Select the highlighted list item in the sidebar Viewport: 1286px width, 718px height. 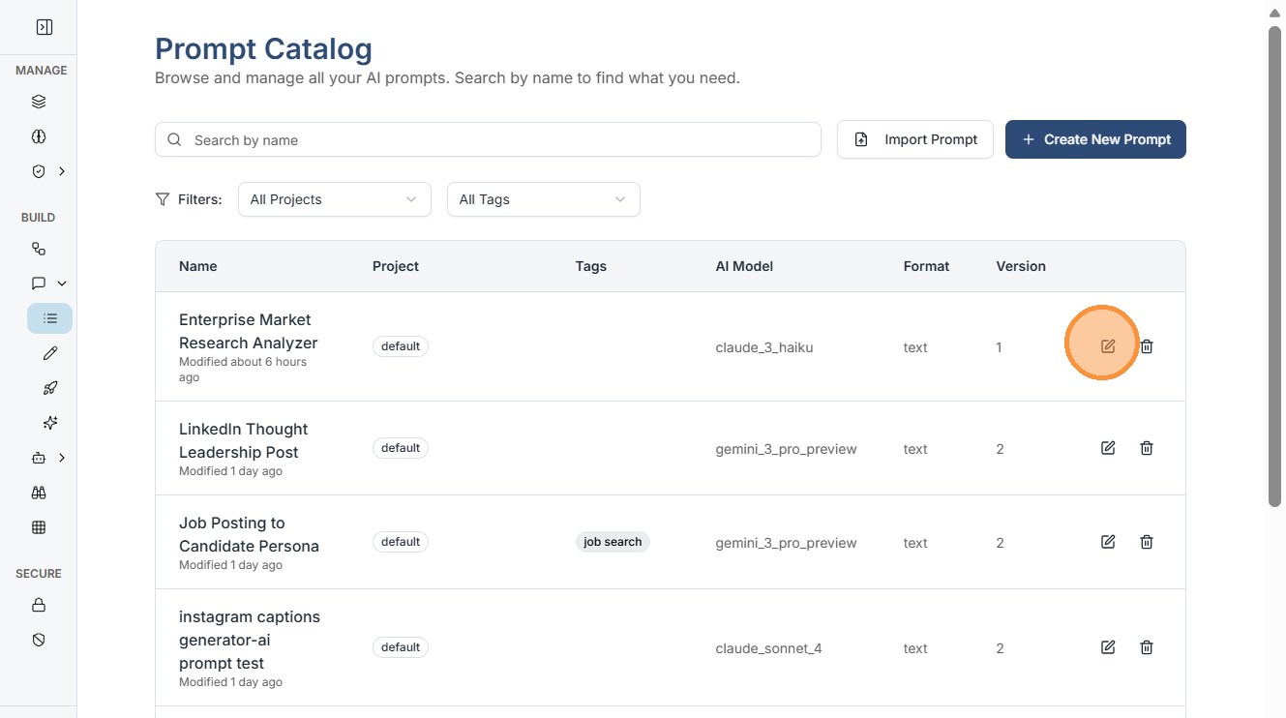pyautogui.click(x=50, y=318)
